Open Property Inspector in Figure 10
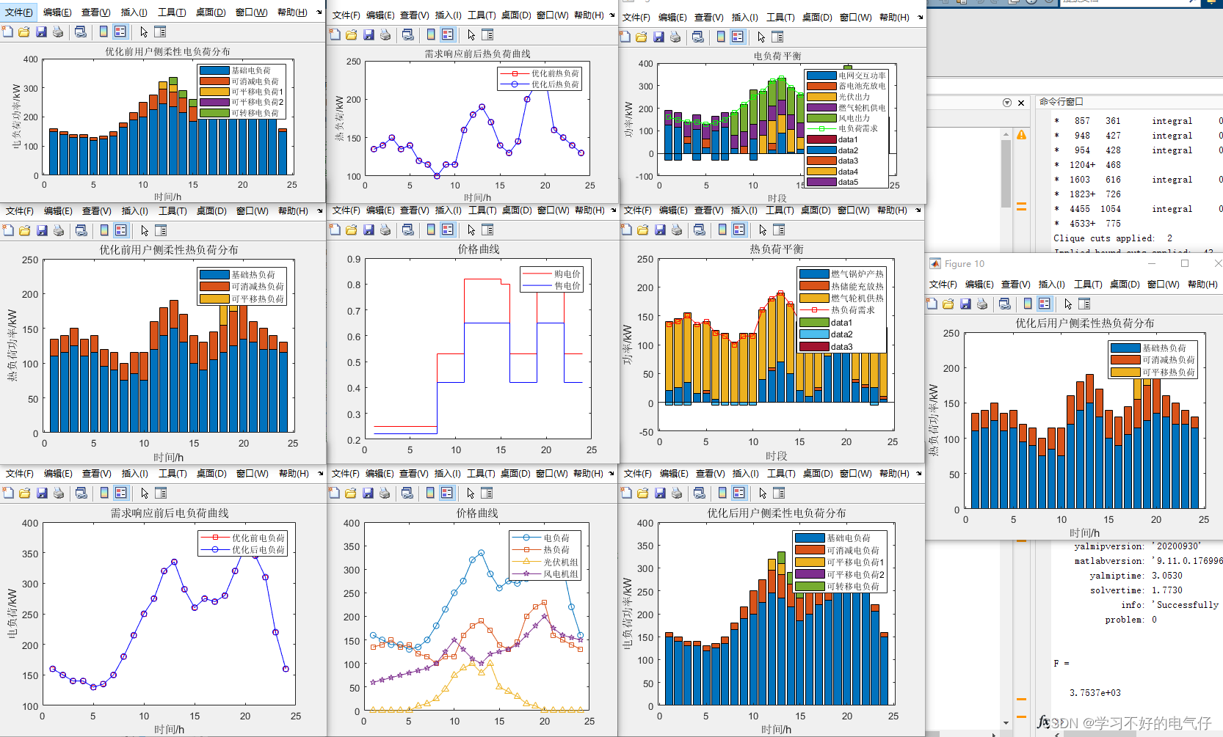This screenshot has height=737, width=1223. pos(1085,304)
